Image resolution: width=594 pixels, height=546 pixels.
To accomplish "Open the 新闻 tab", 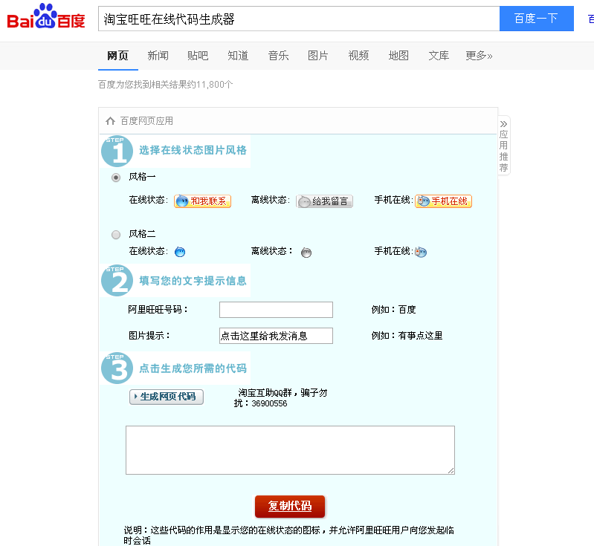I will click(x=158, y=56).
